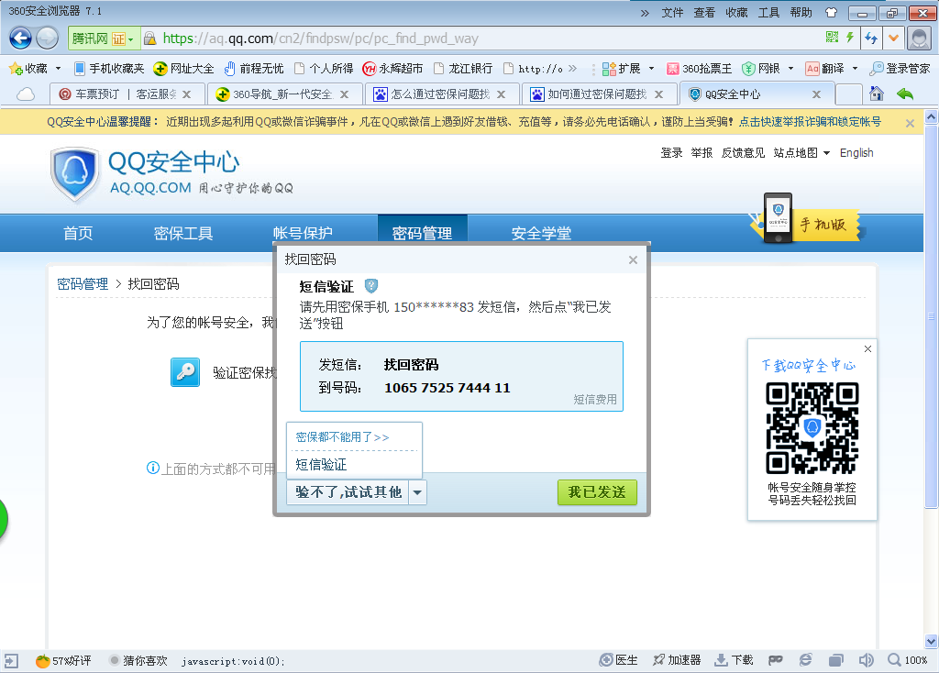The image size is (939, 673).
Task: Open the 密保工具 navigation tab
Action: click(182, 233)
